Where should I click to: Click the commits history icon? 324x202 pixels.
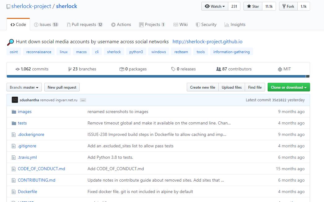pyautogui.click(x=18, y=69)
